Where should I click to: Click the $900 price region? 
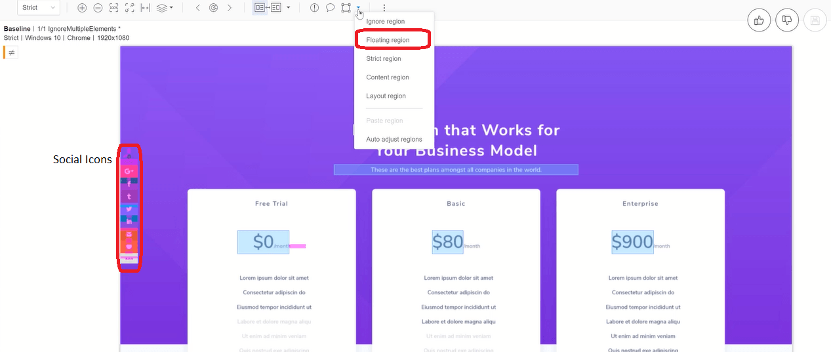tap(632, 242)
